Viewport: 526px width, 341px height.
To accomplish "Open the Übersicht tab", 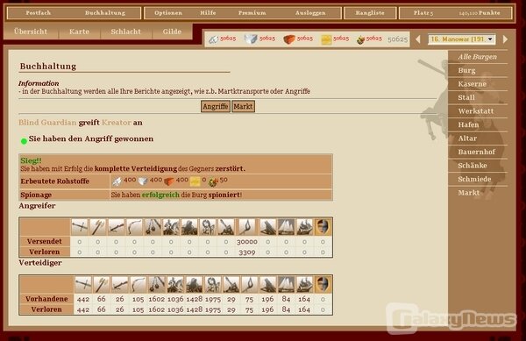I will [31, 32].
